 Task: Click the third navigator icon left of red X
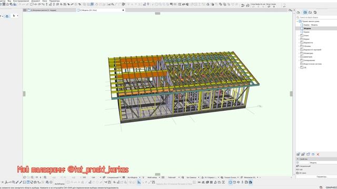coord(303,154)
